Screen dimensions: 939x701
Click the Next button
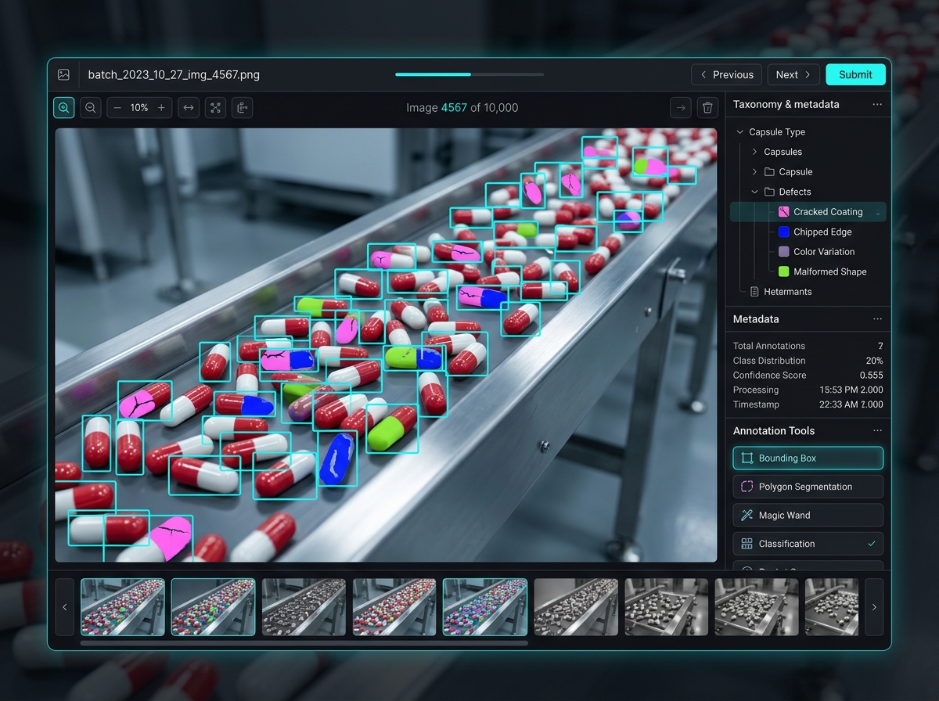point(793,75)
